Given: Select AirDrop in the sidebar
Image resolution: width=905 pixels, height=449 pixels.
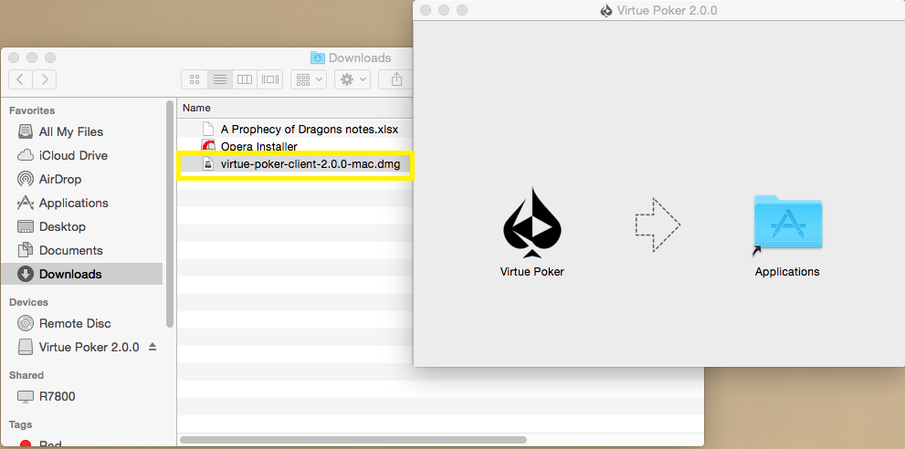Looking at the screenshot, I should click(60, 180).
